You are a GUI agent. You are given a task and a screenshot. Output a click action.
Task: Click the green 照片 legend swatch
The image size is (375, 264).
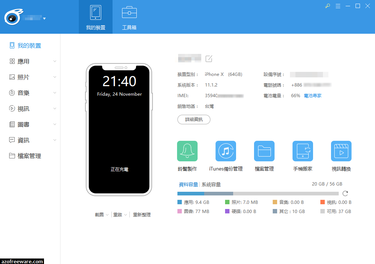tap(227, 202)
